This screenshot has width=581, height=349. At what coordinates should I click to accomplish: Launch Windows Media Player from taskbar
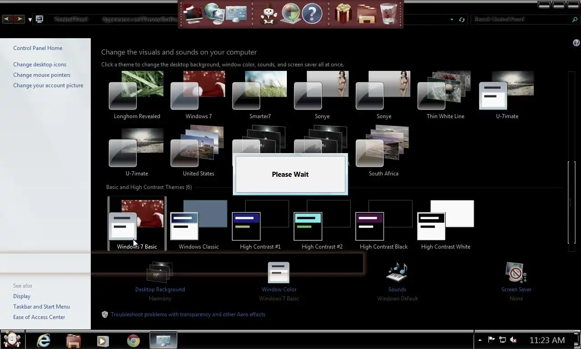pos(103,340)
